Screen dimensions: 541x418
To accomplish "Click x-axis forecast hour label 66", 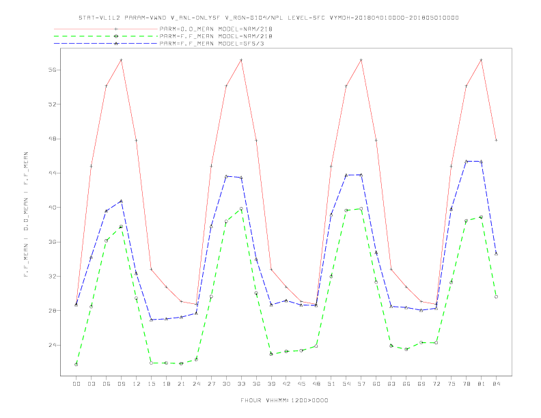I will click(x=406, y=384).
